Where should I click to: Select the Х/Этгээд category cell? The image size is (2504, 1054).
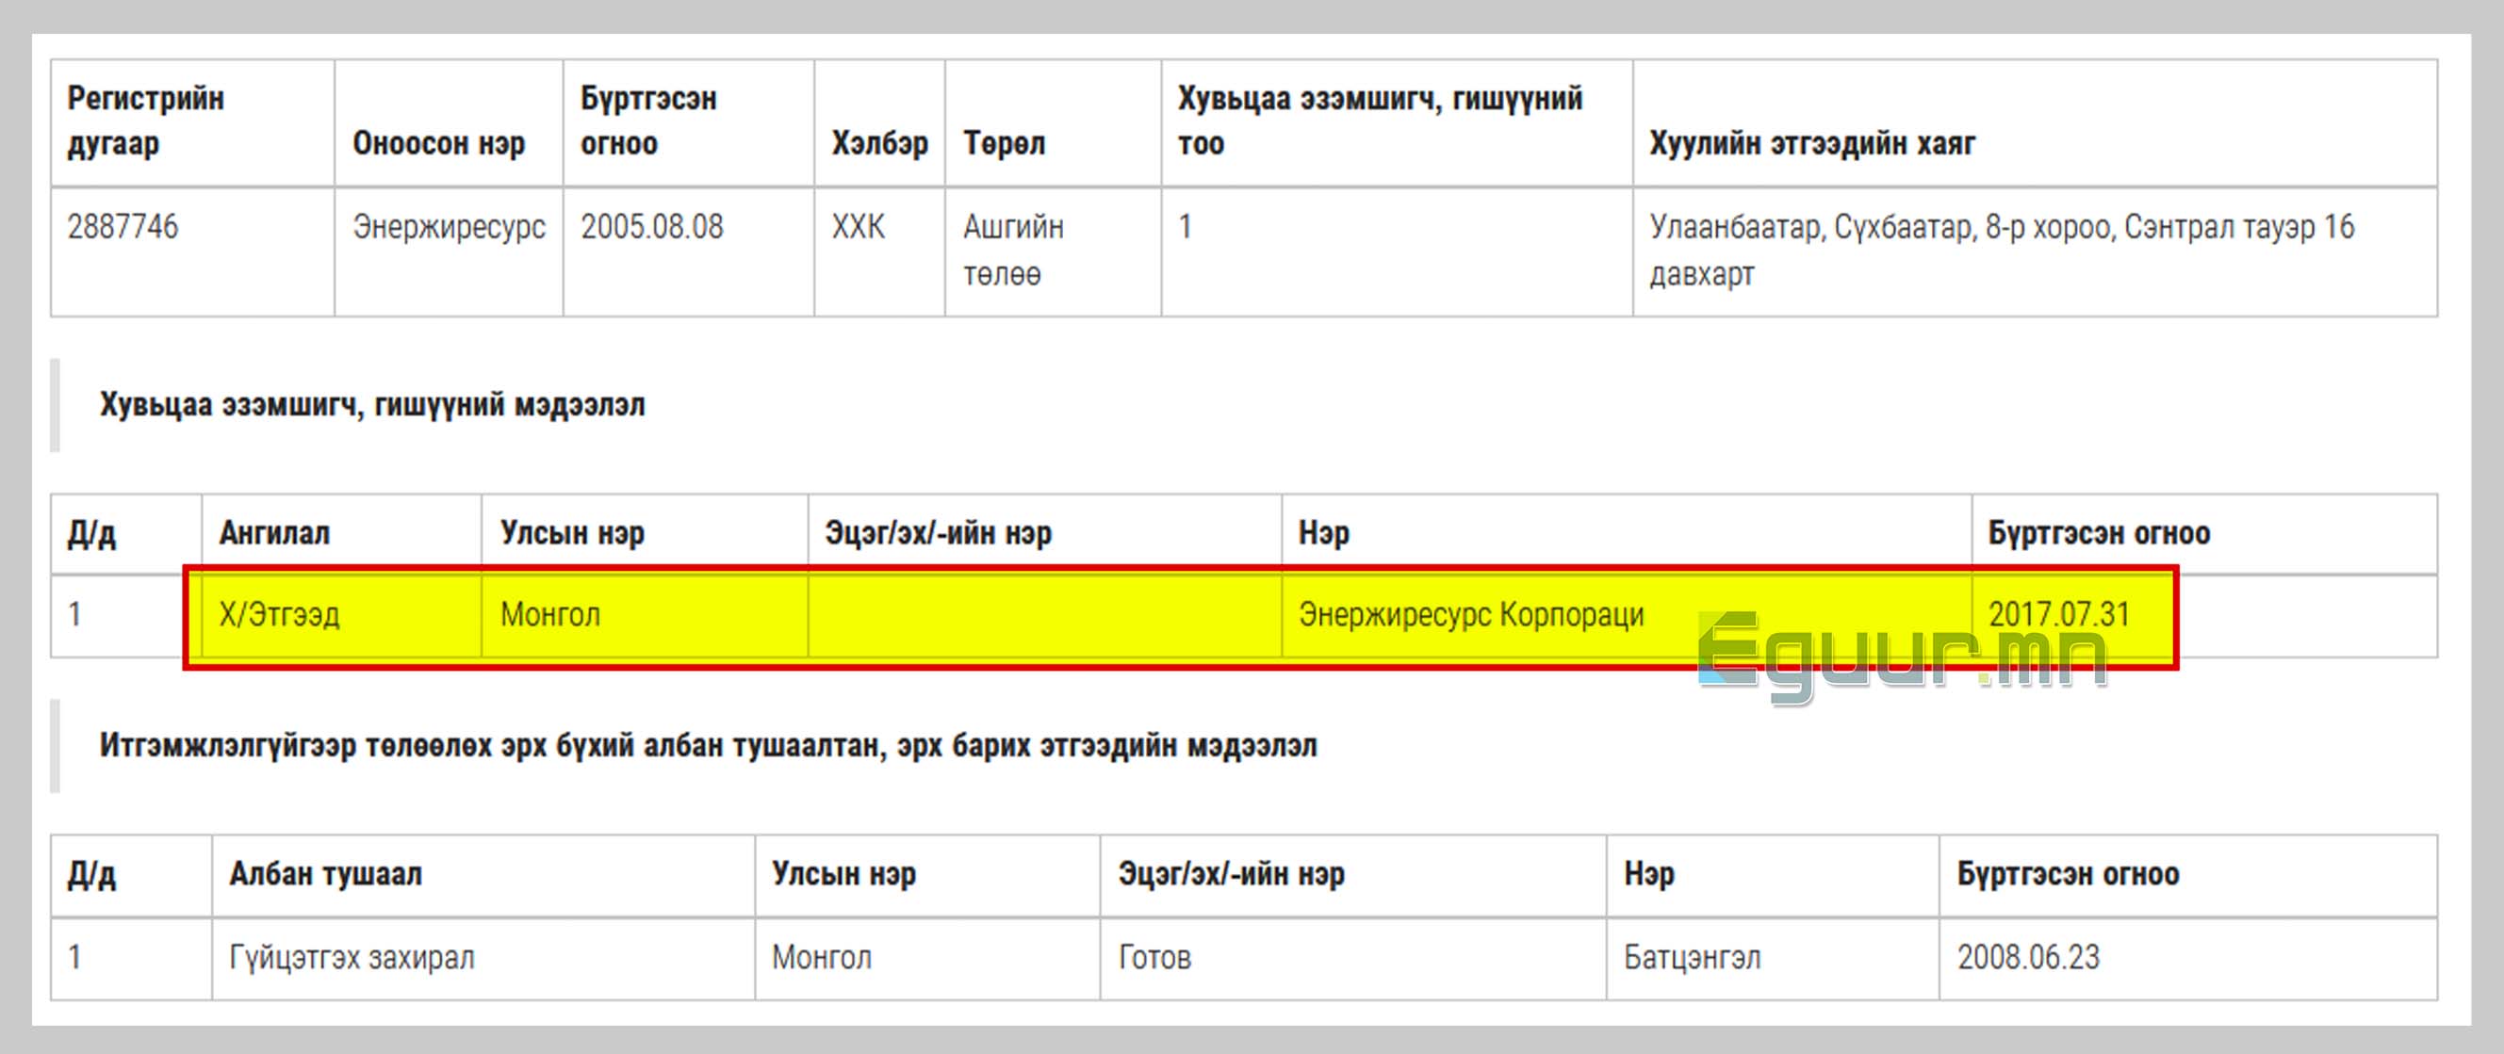(341, 616)
